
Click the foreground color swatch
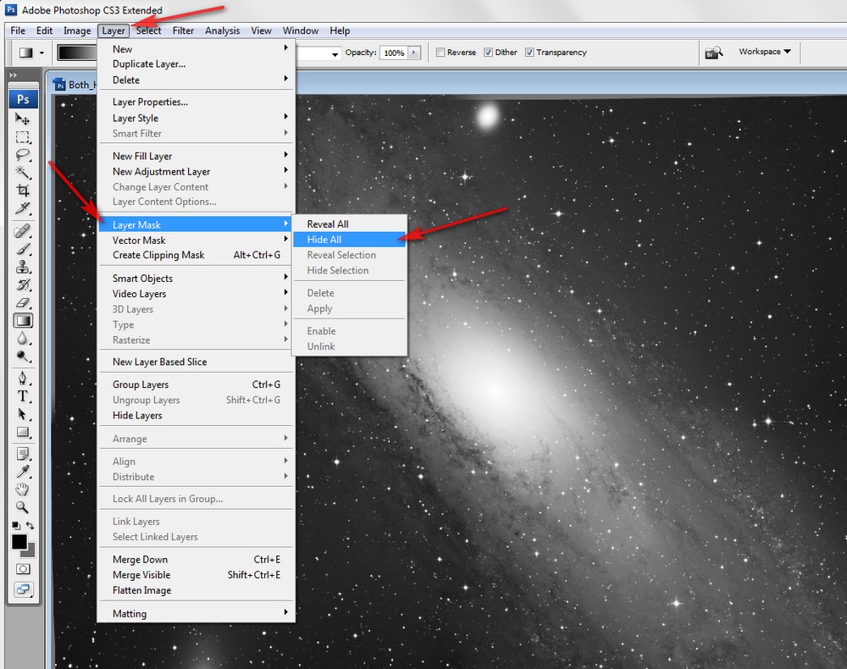tap(19, 542)
